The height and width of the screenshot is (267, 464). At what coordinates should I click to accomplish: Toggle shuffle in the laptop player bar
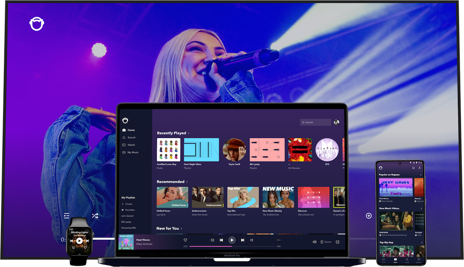(251, 240)
